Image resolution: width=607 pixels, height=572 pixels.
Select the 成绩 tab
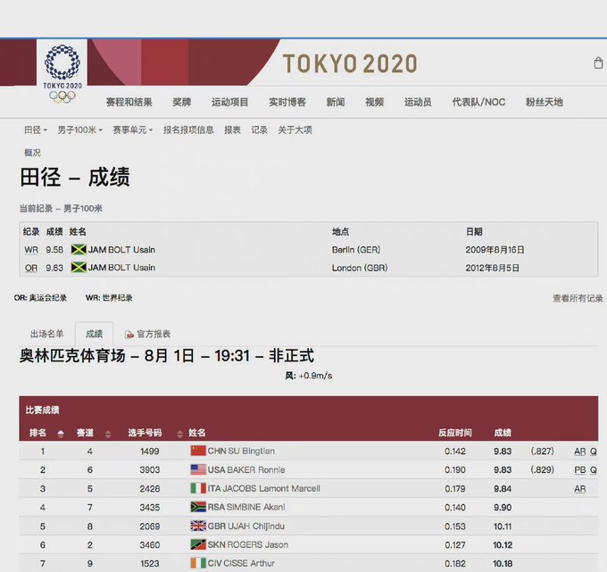pyautogui.click(x=94, y=334)
